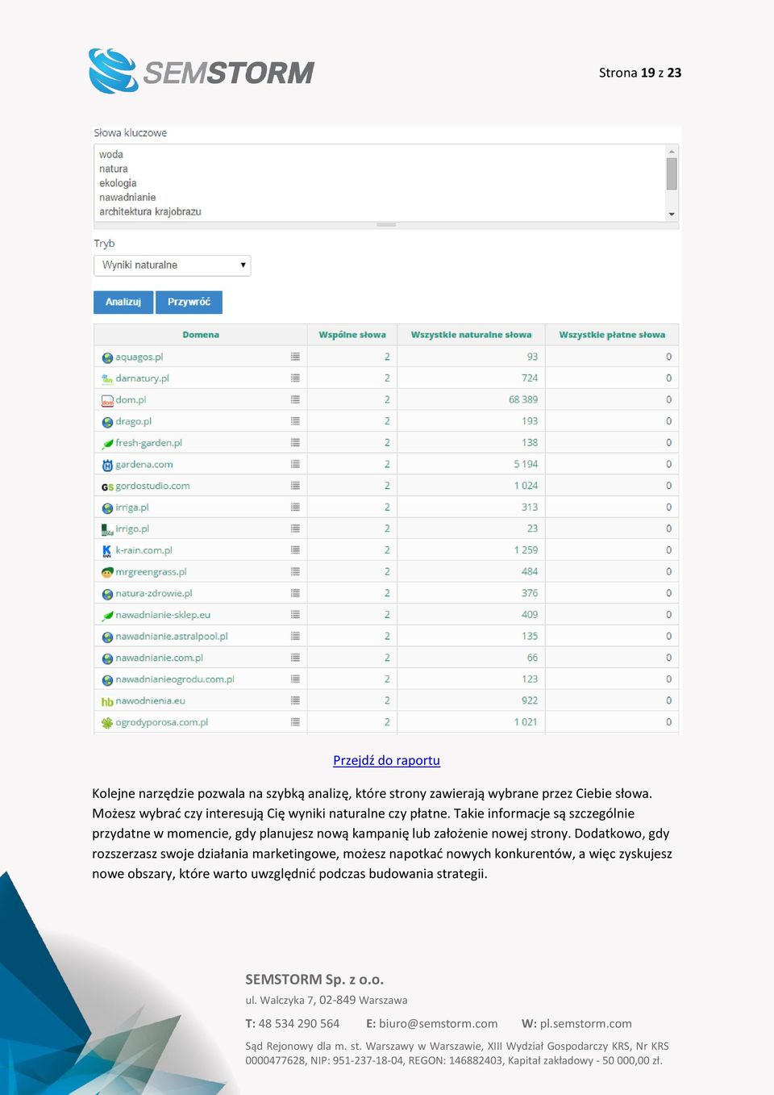Click the natura-zdrowie.pl domain
The height and width of the screenshot is (1095, 774).
point(153,593)
